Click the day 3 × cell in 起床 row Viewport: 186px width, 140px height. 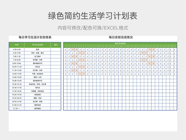[73, 50]
